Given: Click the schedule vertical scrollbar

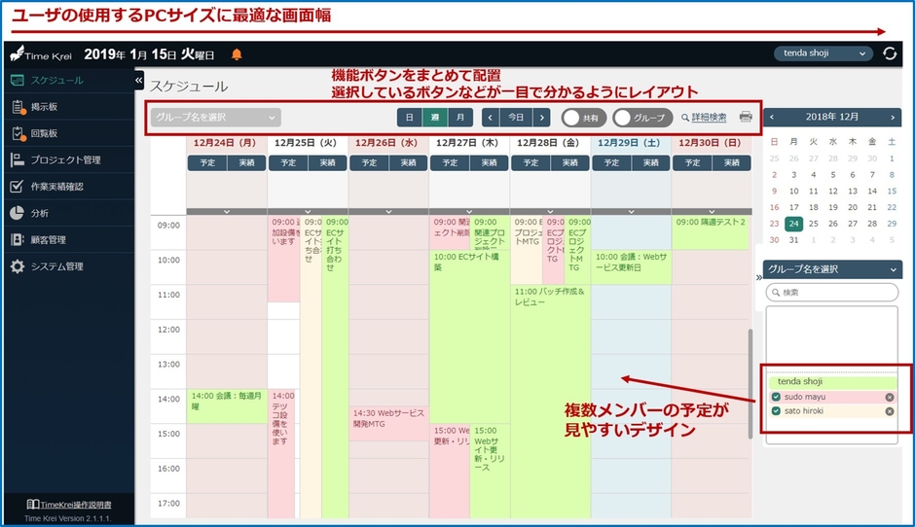Looking at the screenshot, I should pyautogui.click(x=750, y=384).
